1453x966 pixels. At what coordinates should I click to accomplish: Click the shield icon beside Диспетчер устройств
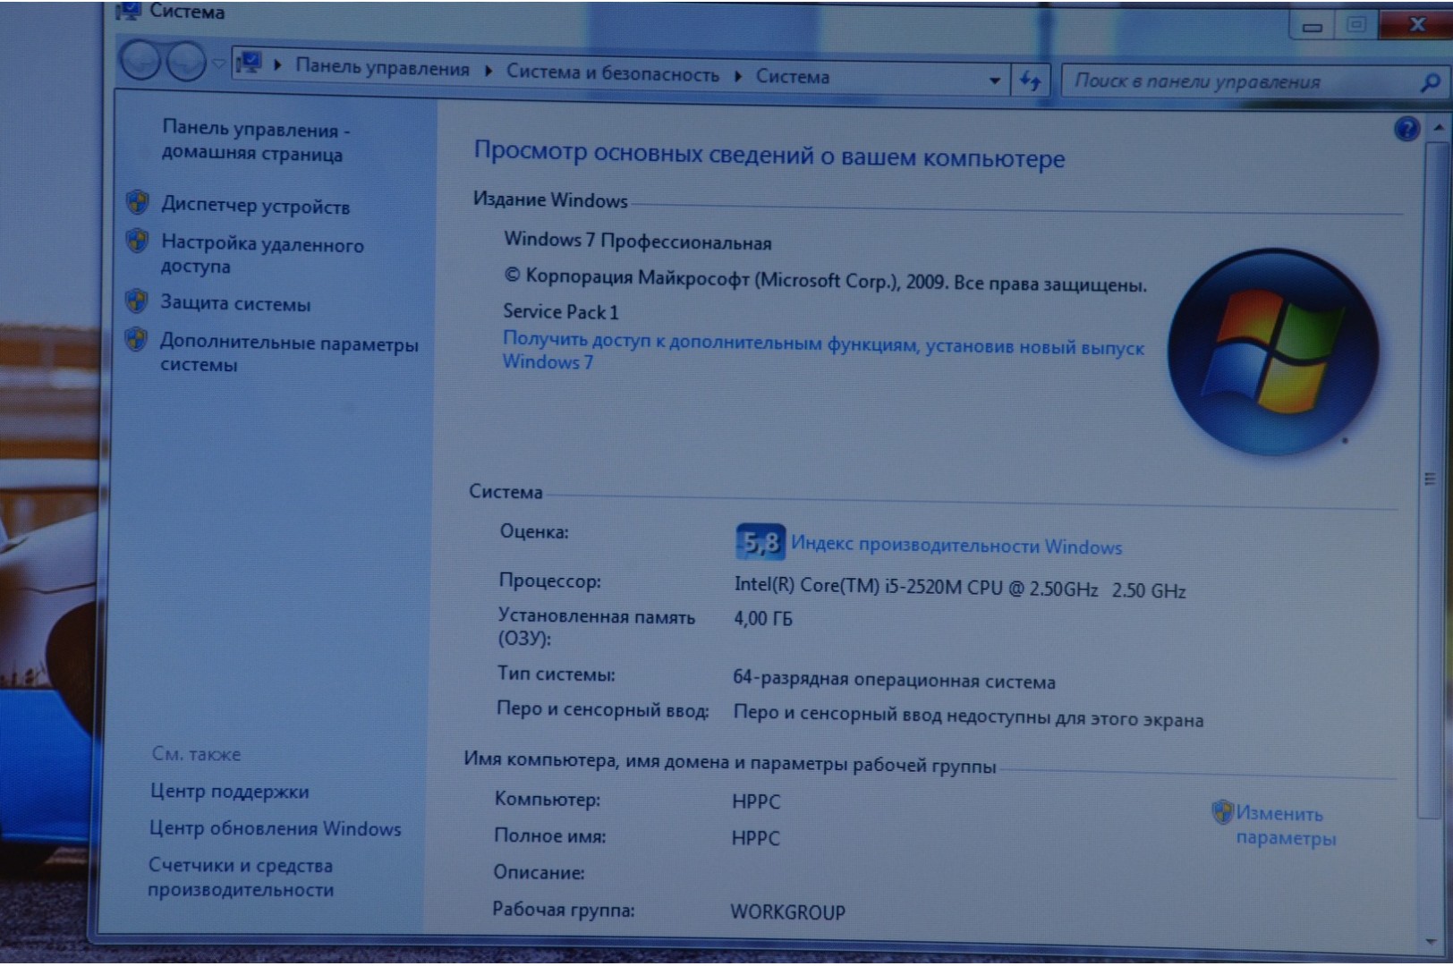click(138, 202)
